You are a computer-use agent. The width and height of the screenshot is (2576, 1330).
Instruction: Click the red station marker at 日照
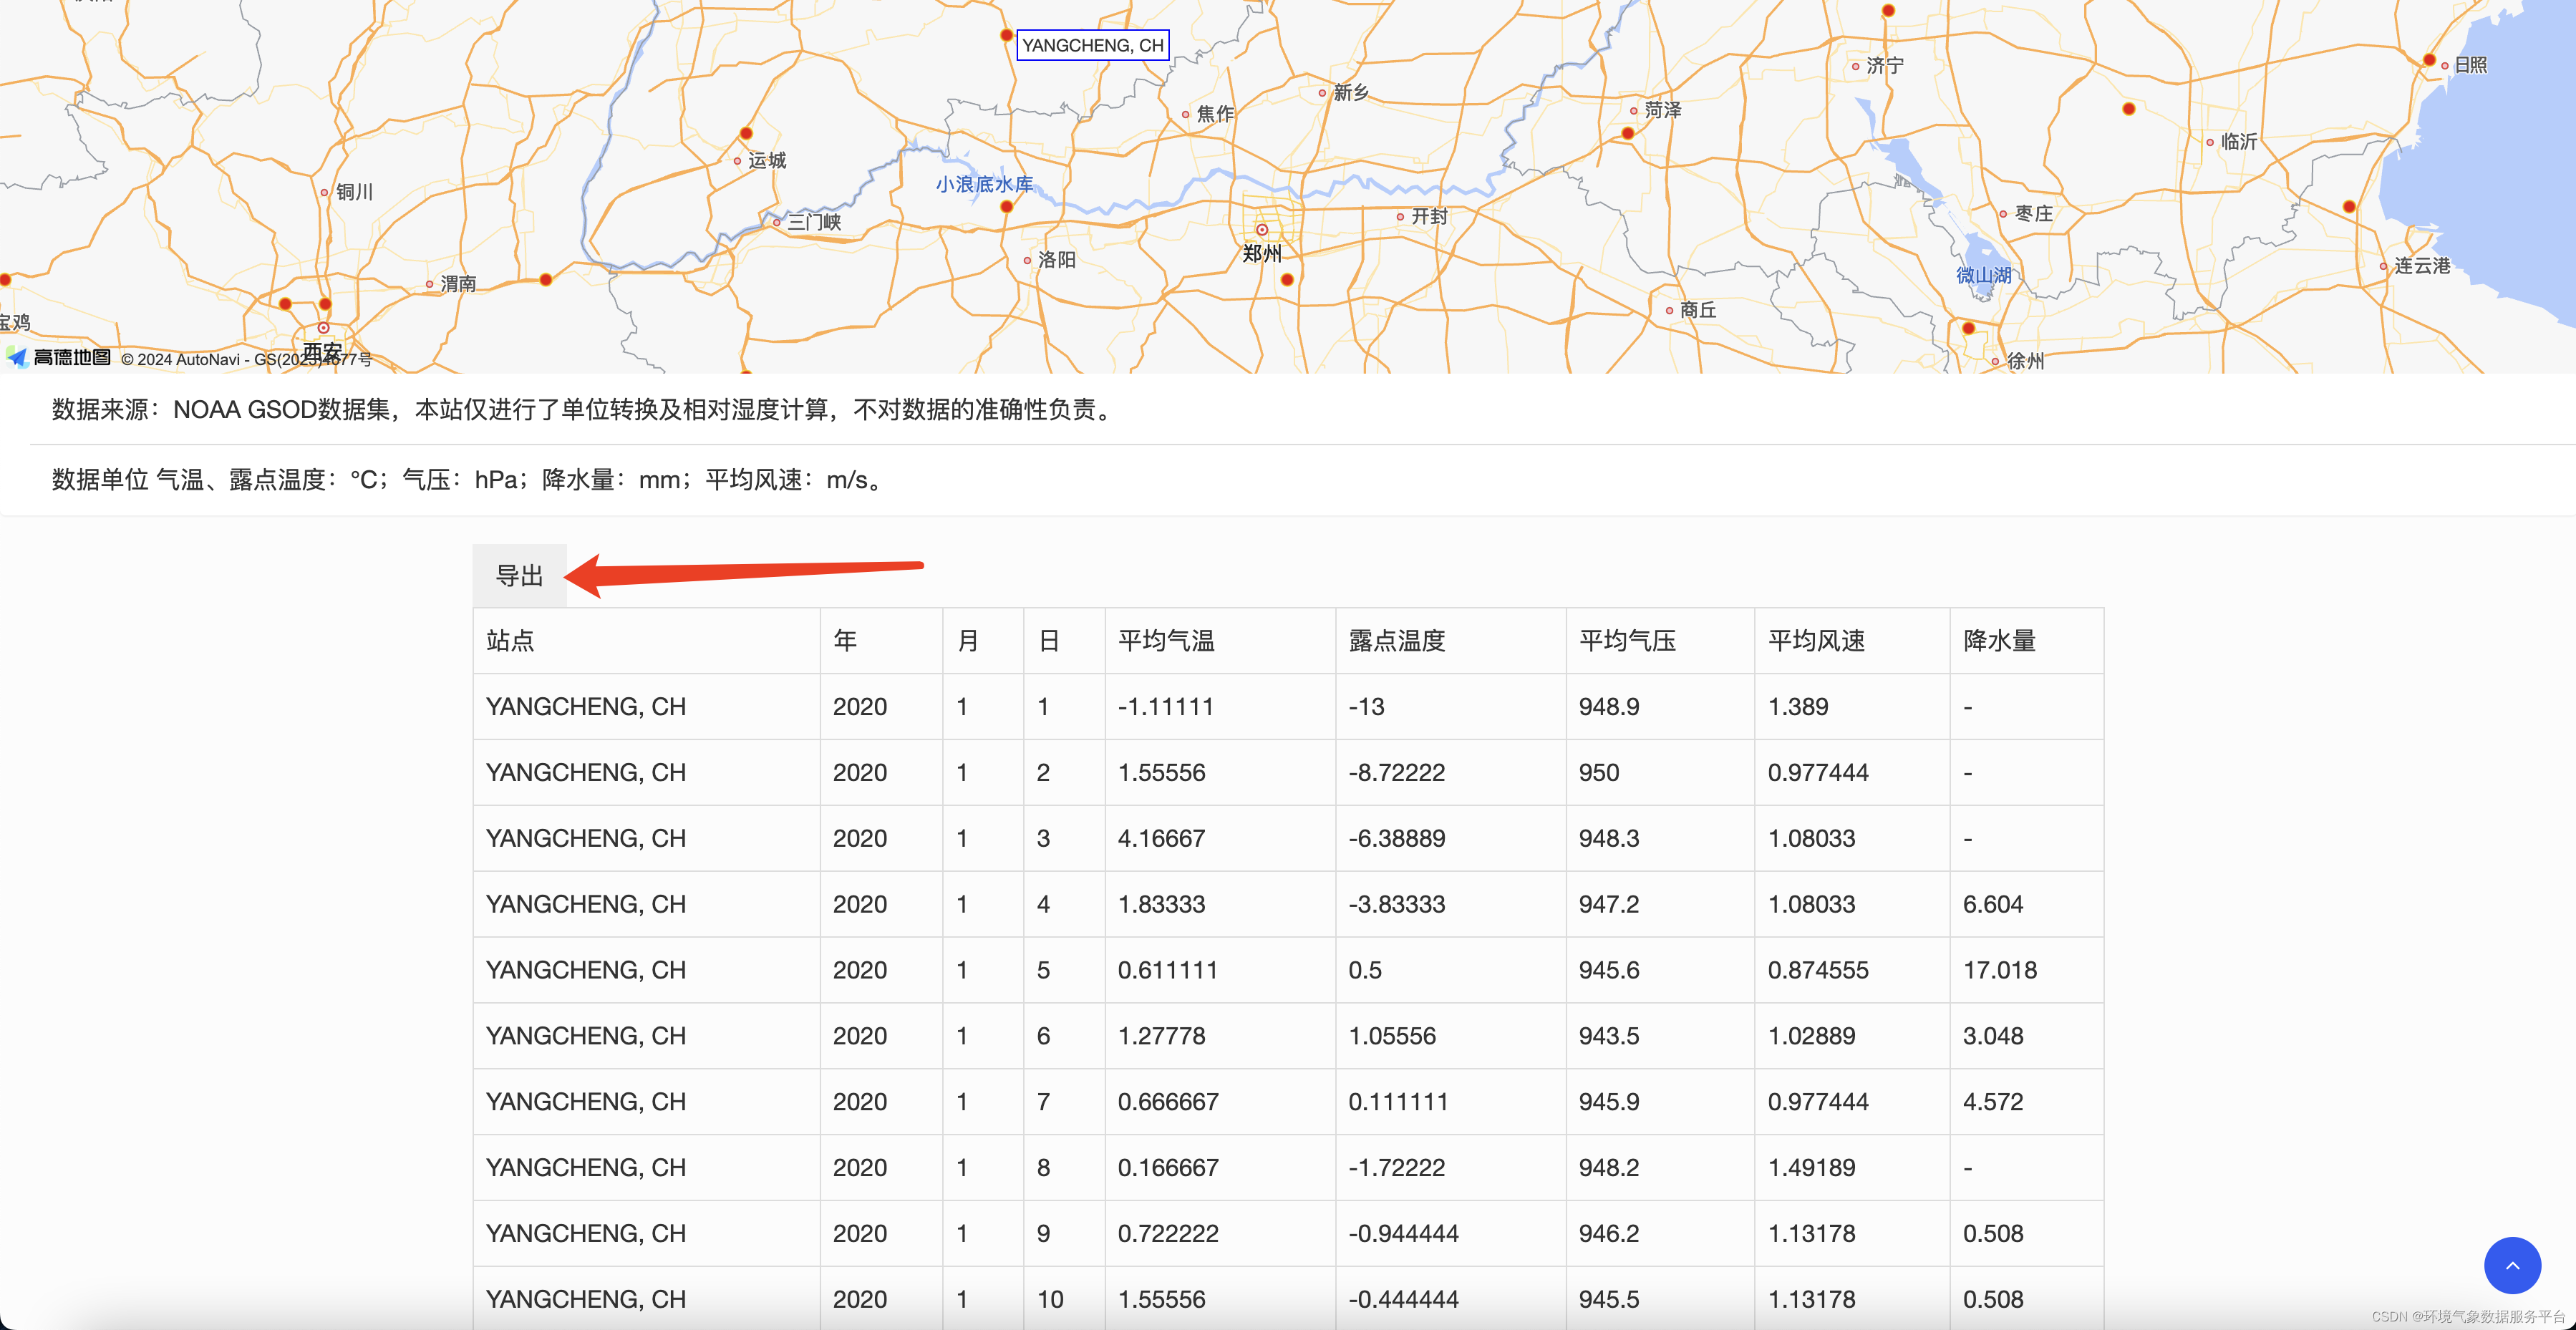[2429, 60]
